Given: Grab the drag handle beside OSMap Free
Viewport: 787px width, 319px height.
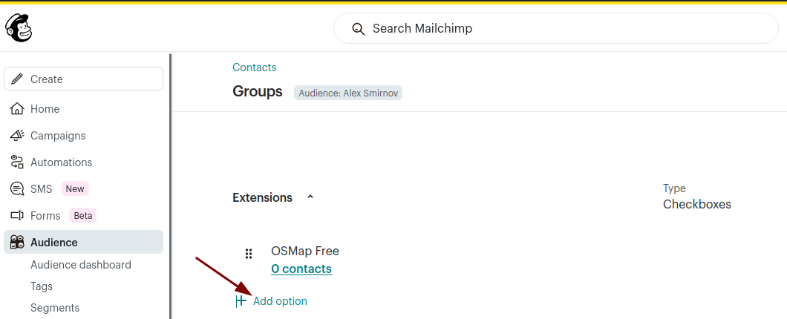Looking at the screenshot, I should tap(249, 254).
